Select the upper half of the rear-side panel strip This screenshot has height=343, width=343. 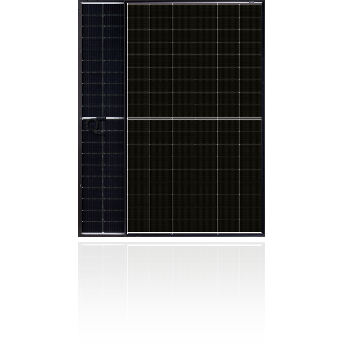(x=103, y=60)
